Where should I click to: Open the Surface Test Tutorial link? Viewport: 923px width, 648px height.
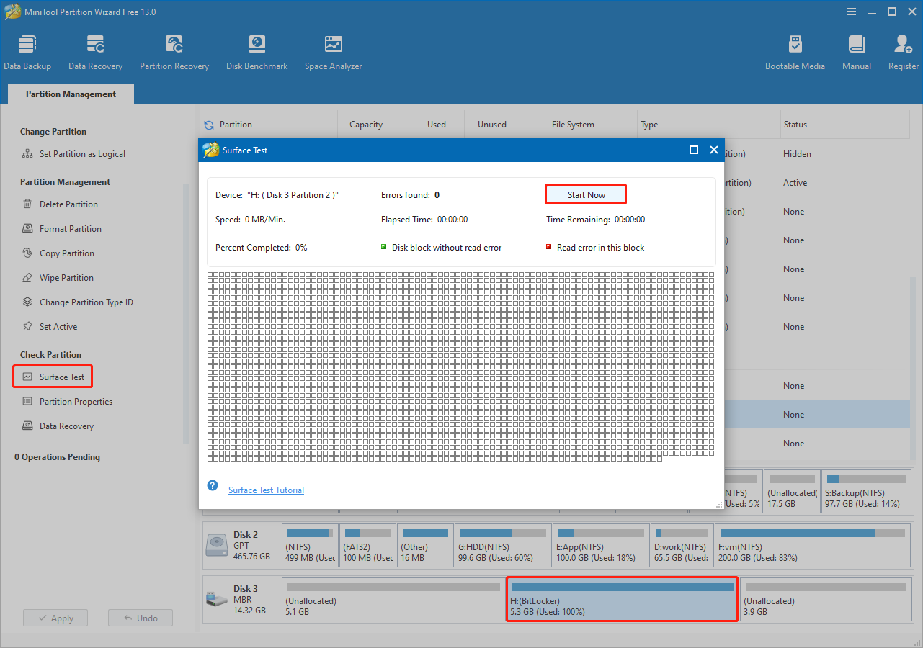tap(266, 490)
